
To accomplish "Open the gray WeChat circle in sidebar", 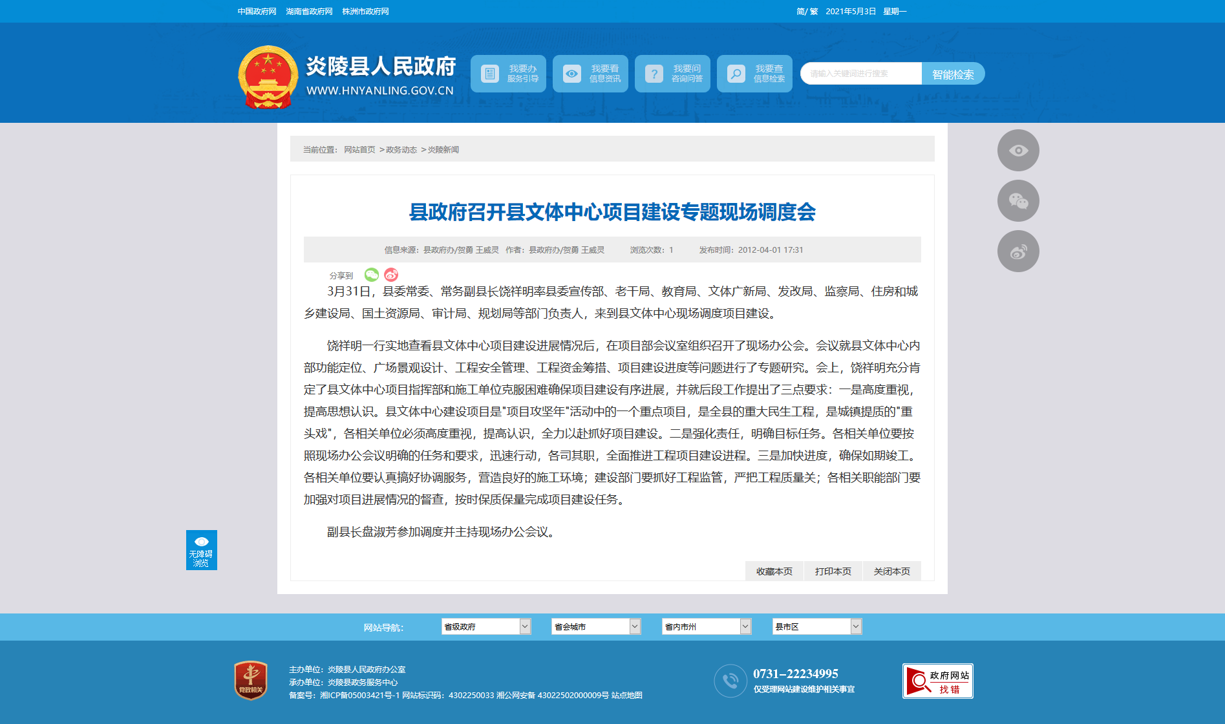I will (1018, 201).
